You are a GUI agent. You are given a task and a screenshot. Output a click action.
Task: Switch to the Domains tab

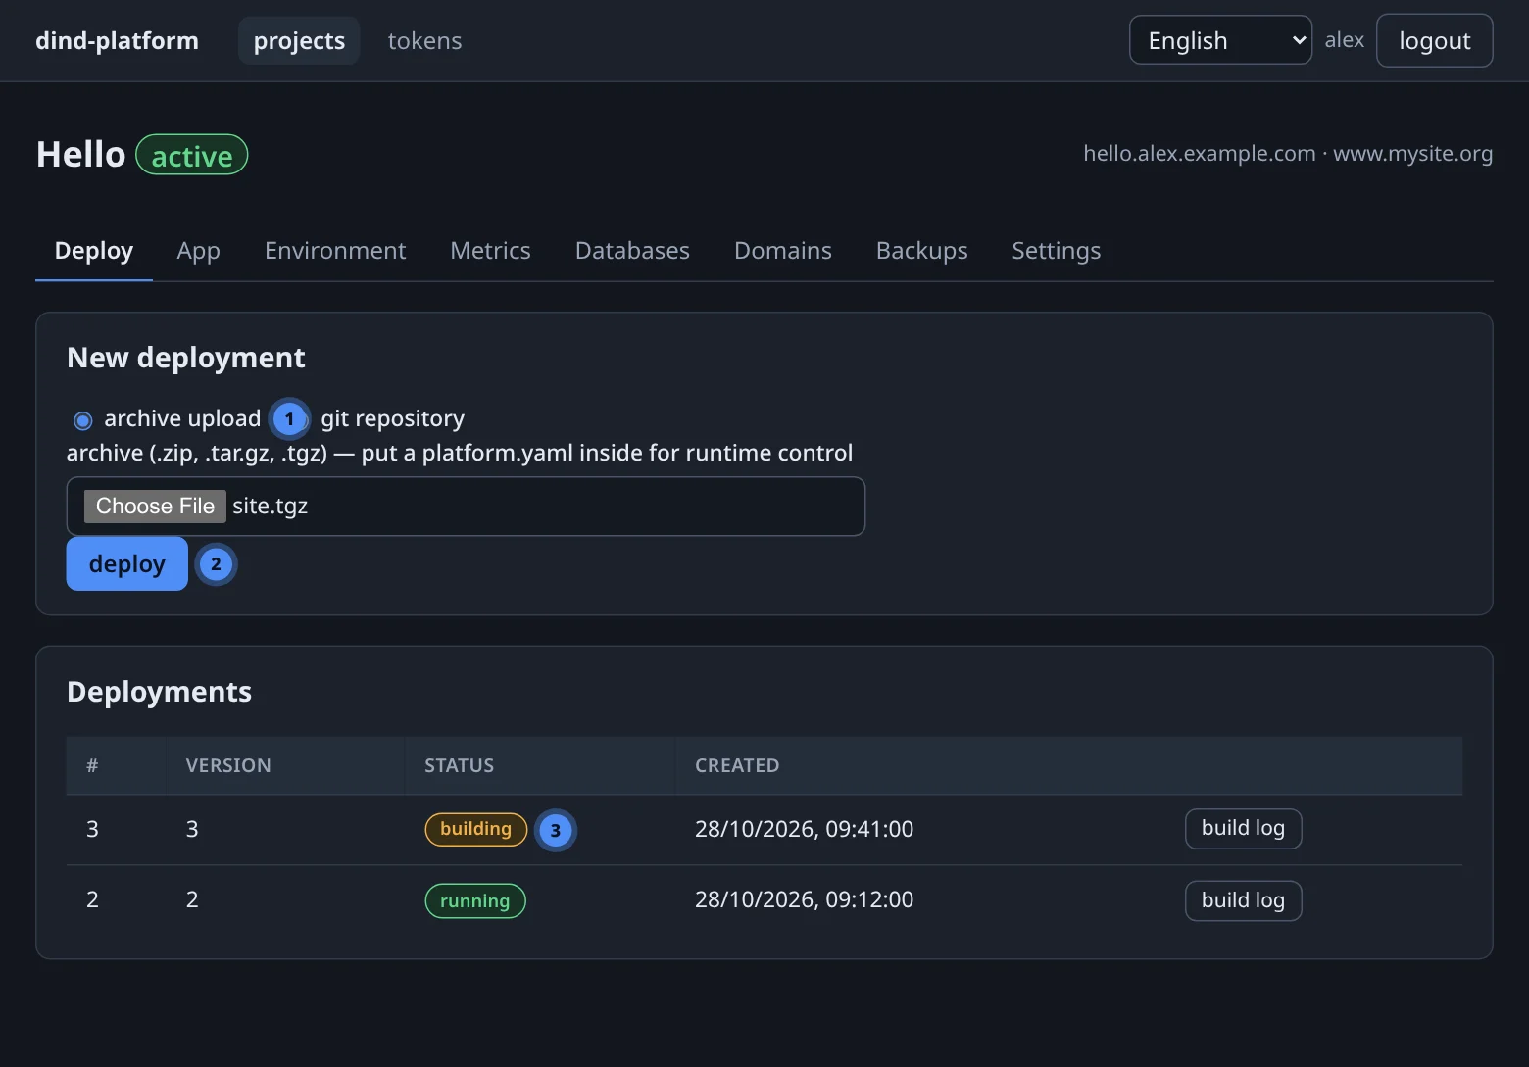click(x=783, y=251)
